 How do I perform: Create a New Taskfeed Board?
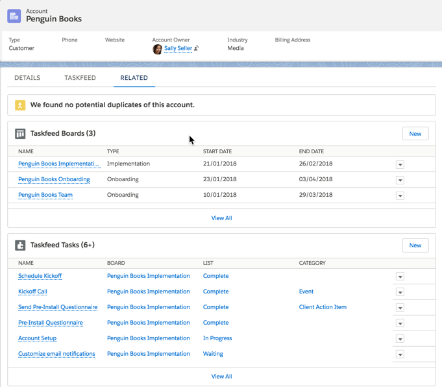(415, 134)
